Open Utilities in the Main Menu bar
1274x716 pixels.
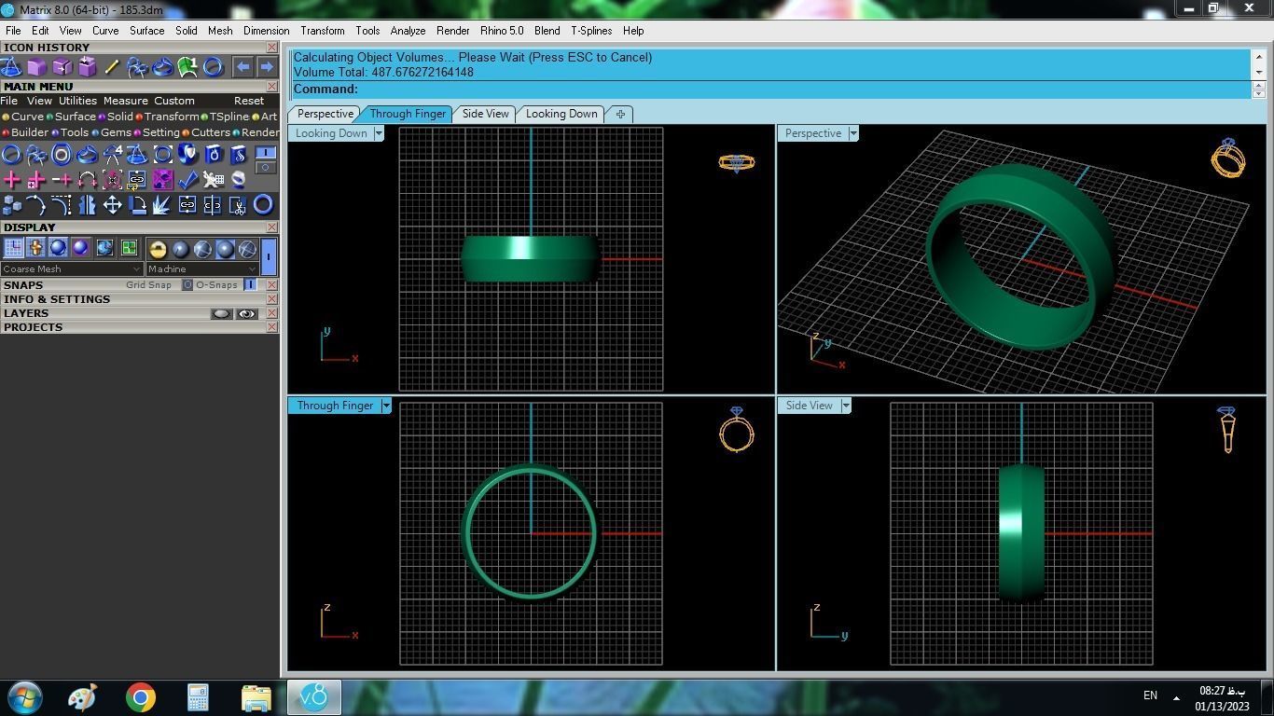[77, 101]
